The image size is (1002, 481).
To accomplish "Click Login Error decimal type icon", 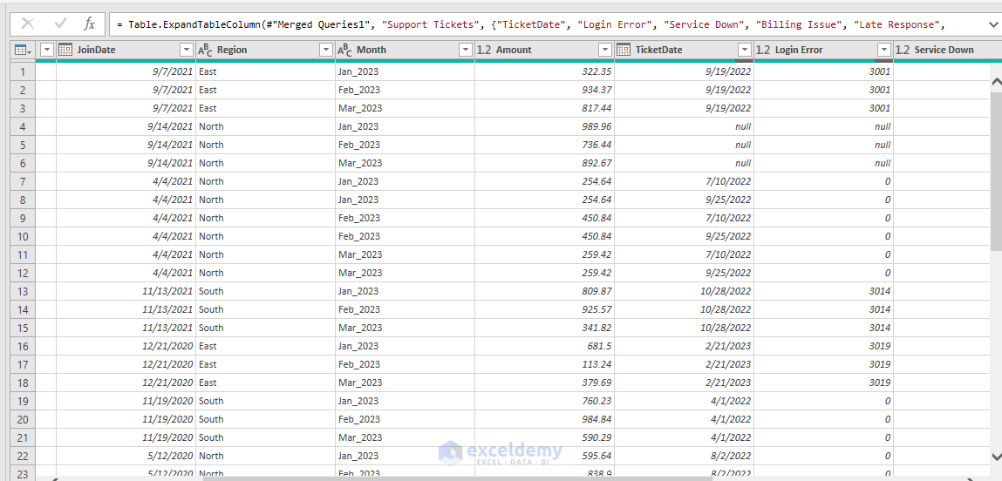I will 763,50.
